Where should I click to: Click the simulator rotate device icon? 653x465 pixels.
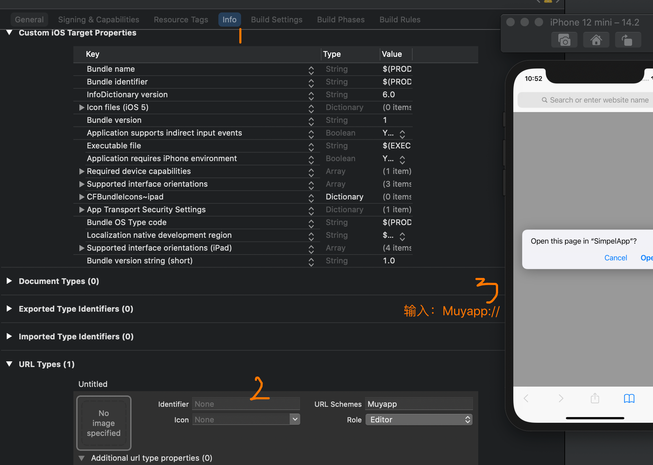pos(627,40)
